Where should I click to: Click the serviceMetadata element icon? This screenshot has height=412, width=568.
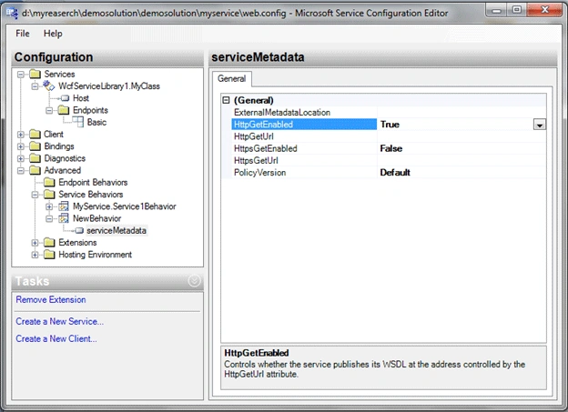coord(79,231)
